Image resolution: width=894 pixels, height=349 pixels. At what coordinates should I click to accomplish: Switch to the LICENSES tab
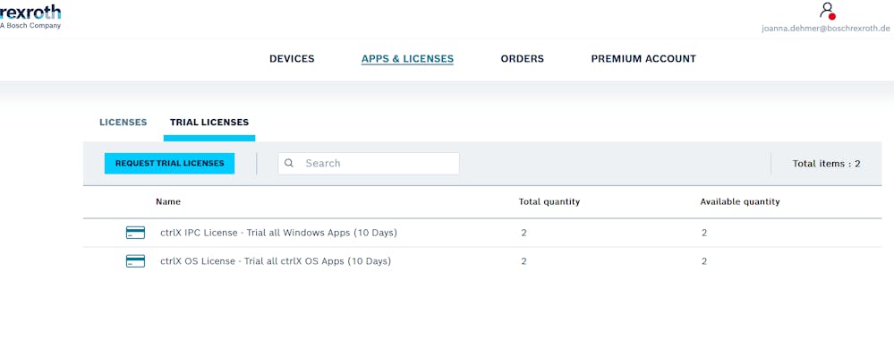coord(123,122)
